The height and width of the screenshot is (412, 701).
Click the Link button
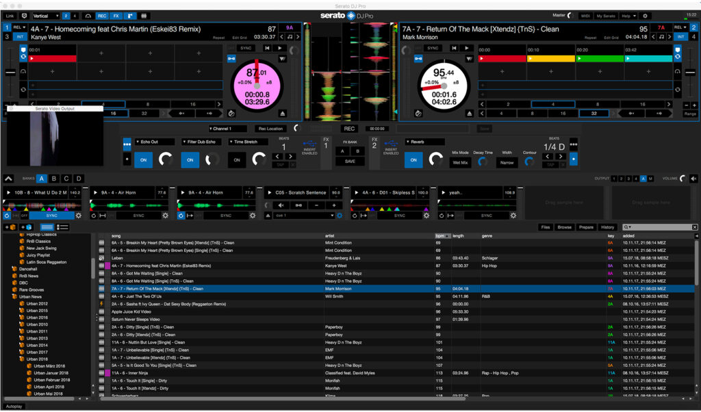click(10, 16)
